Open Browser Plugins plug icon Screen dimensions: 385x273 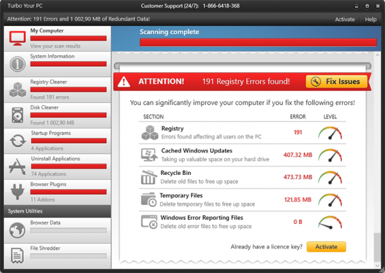17,191
